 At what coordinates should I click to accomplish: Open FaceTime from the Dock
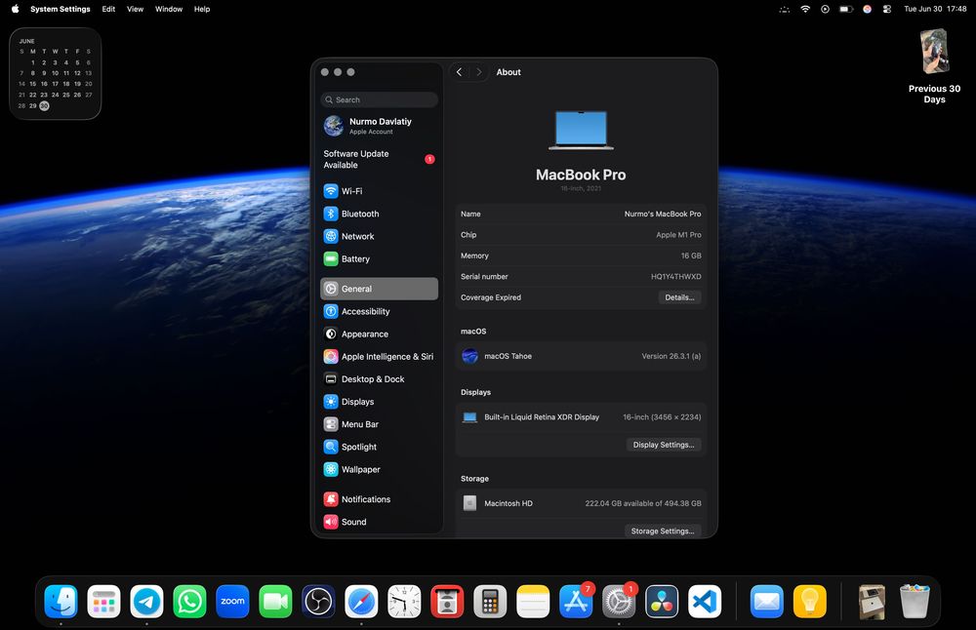pos(276,602)
